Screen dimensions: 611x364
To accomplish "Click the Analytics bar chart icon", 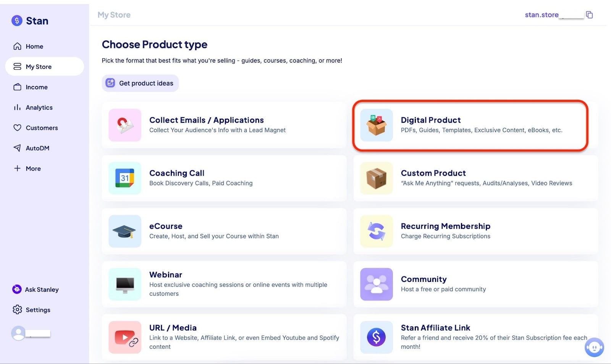I will pos(17,107).
